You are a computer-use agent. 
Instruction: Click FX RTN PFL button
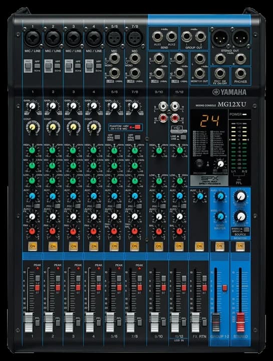pyautogui.click(x=204, y=323)
